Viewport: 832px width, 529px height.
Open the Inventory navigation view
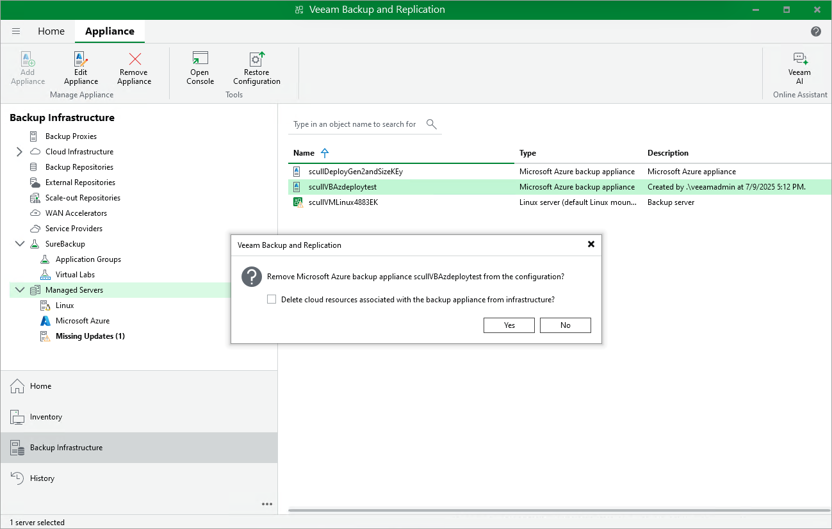coord(139,417)
